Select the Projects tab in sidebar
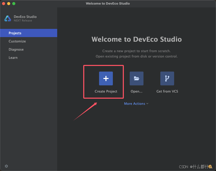The image size is (216, 171). (x=29, y=33)
